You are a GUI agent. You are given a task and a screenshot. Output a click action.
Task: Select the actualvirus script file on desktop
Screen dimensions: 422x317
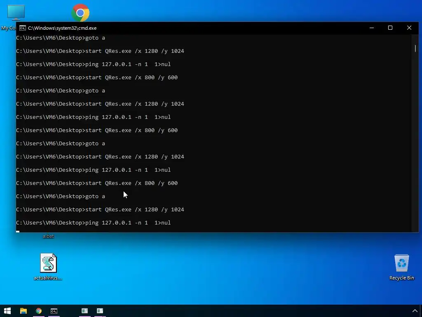pos(49,263)
